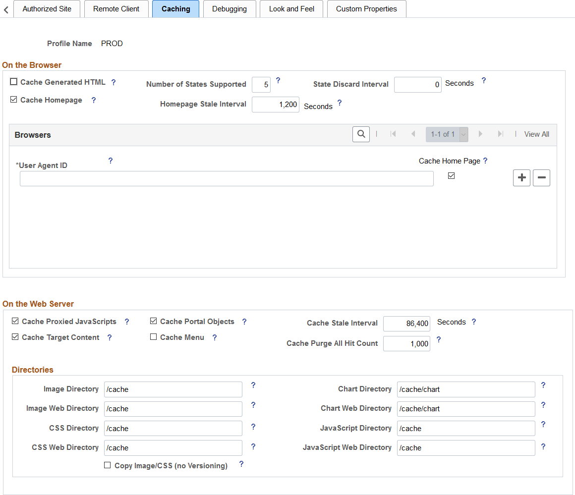Click the JavaScript Directory field
The image size is (575, 495).
point(466,428)
